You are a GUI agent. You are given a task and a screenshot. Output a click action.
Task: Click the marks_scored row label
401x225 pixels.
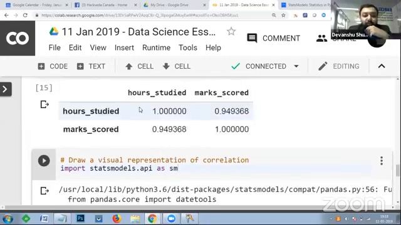pos(91,129)
